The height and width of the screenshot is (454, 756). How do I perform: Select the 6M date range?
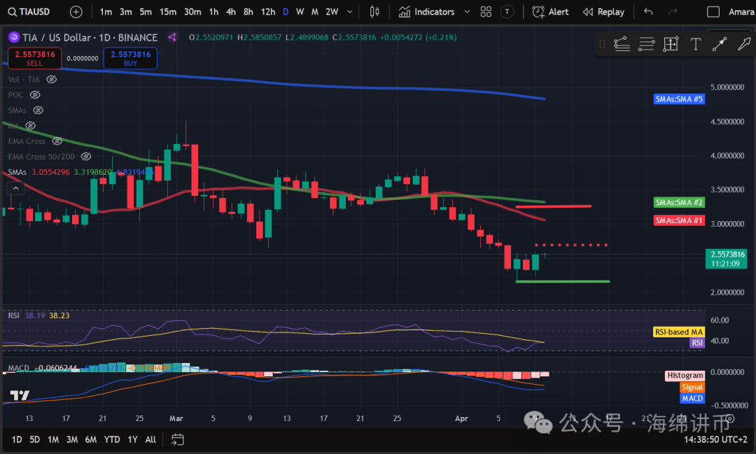point(91,439)
